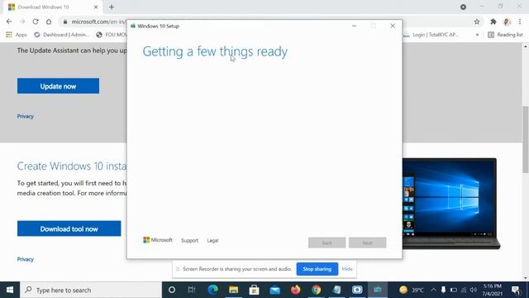Open Support link in Setup window
The image size is (529, 298).
click(x=189, y=240)
